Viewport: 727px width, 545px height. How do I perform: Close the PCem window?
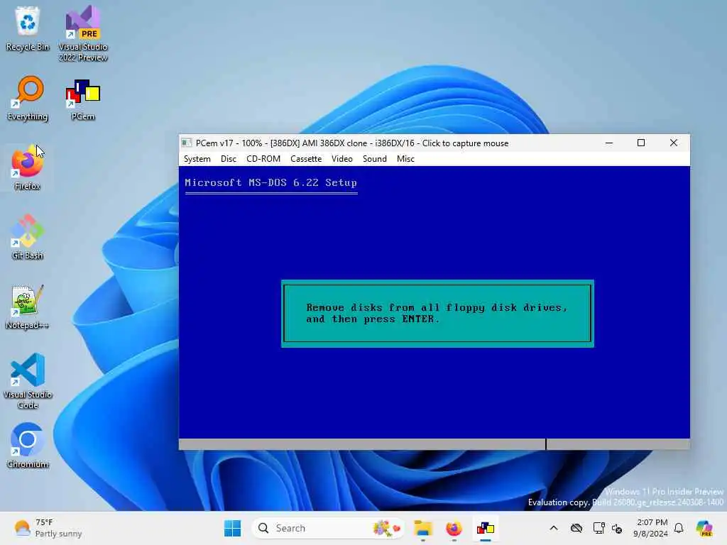click(674, 143)
